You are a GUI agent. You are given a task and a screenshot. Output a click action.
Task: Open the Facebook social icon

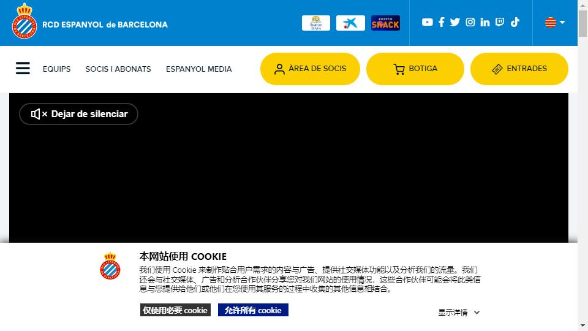click(x=441, y=22)
